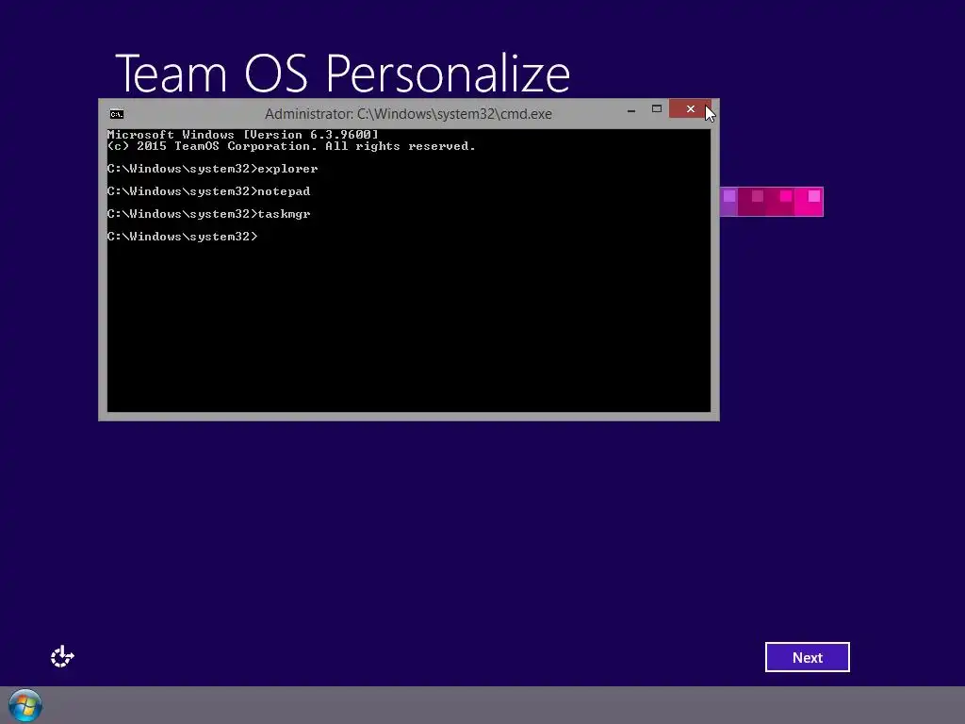Maximize the Administrator cmd.exe window
The width and height of the screenshot is (965, 724).
pyautogui.click(x=657, y=109)
